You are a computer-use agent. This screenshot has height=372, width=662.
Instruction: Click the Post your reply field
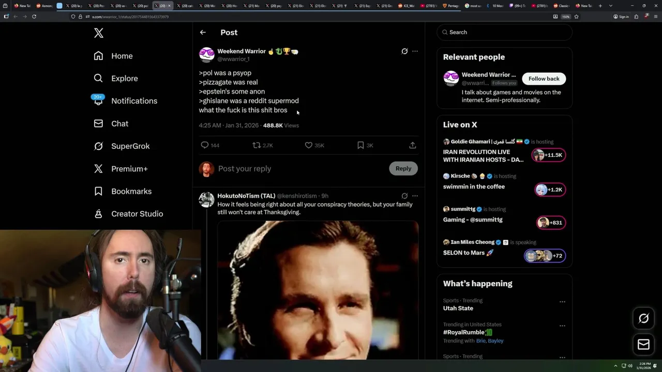[x=300, y=168]
